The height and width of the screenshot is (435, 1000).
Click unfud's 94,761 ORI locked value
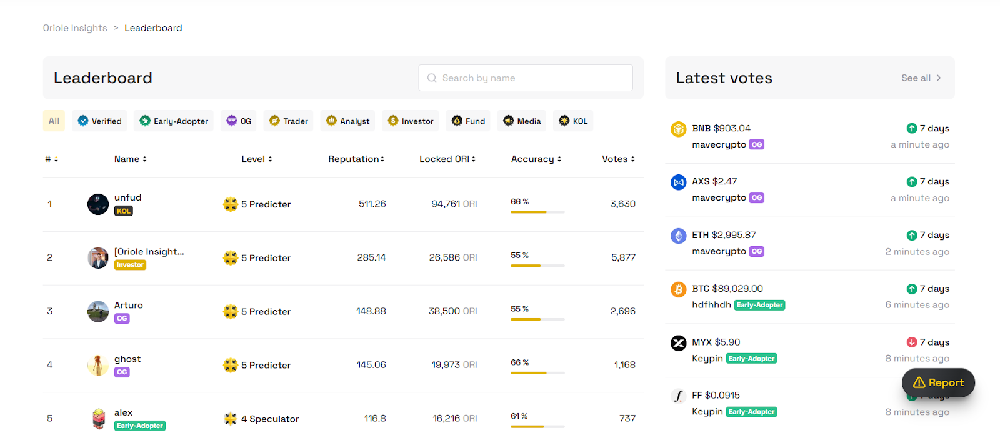[454, 204]
